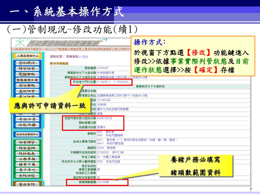The height and width of the screenshot is (195, 260).
Task: Click the 0401 畜牧業 business type
Action: [106, 132]
